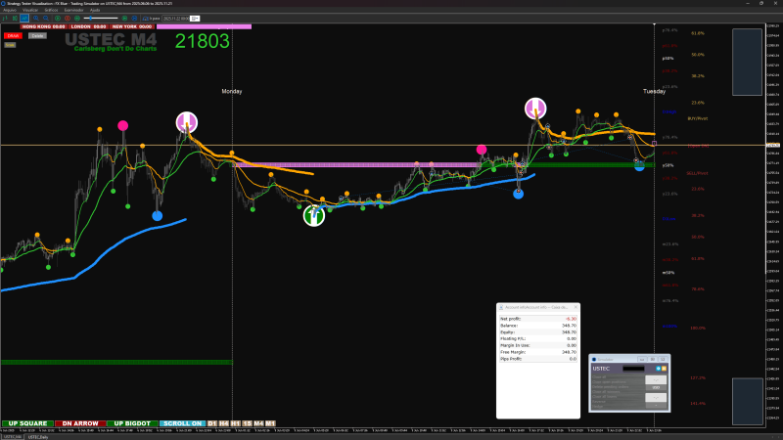Select 'Hedge' in the Simulator menu
The width and height of the screenshot is (783, 440).
click(598, 407)
